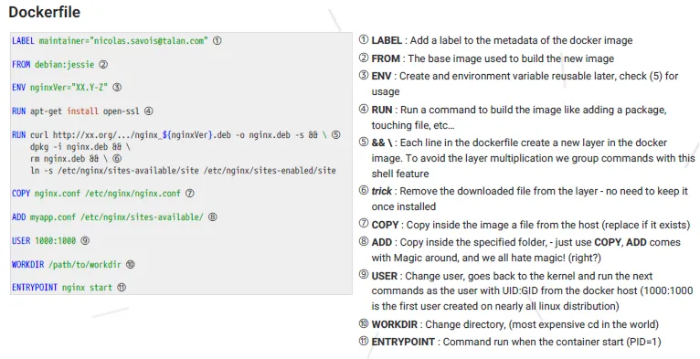
Task: Click the bold WORKDIR term in explanation list
Action: [x=394, y=324]
